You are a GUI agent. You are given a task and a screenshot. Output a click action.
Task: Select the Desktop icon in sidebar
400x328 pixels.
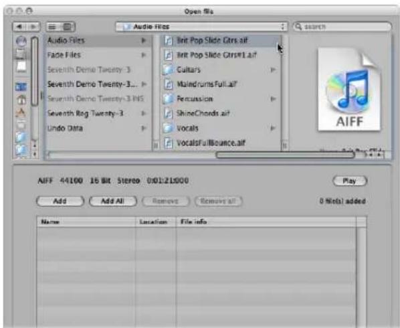21,87
